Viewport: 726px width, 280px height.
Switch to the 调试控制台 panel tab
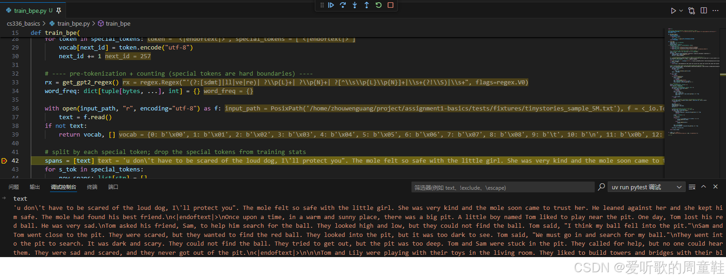63,187
